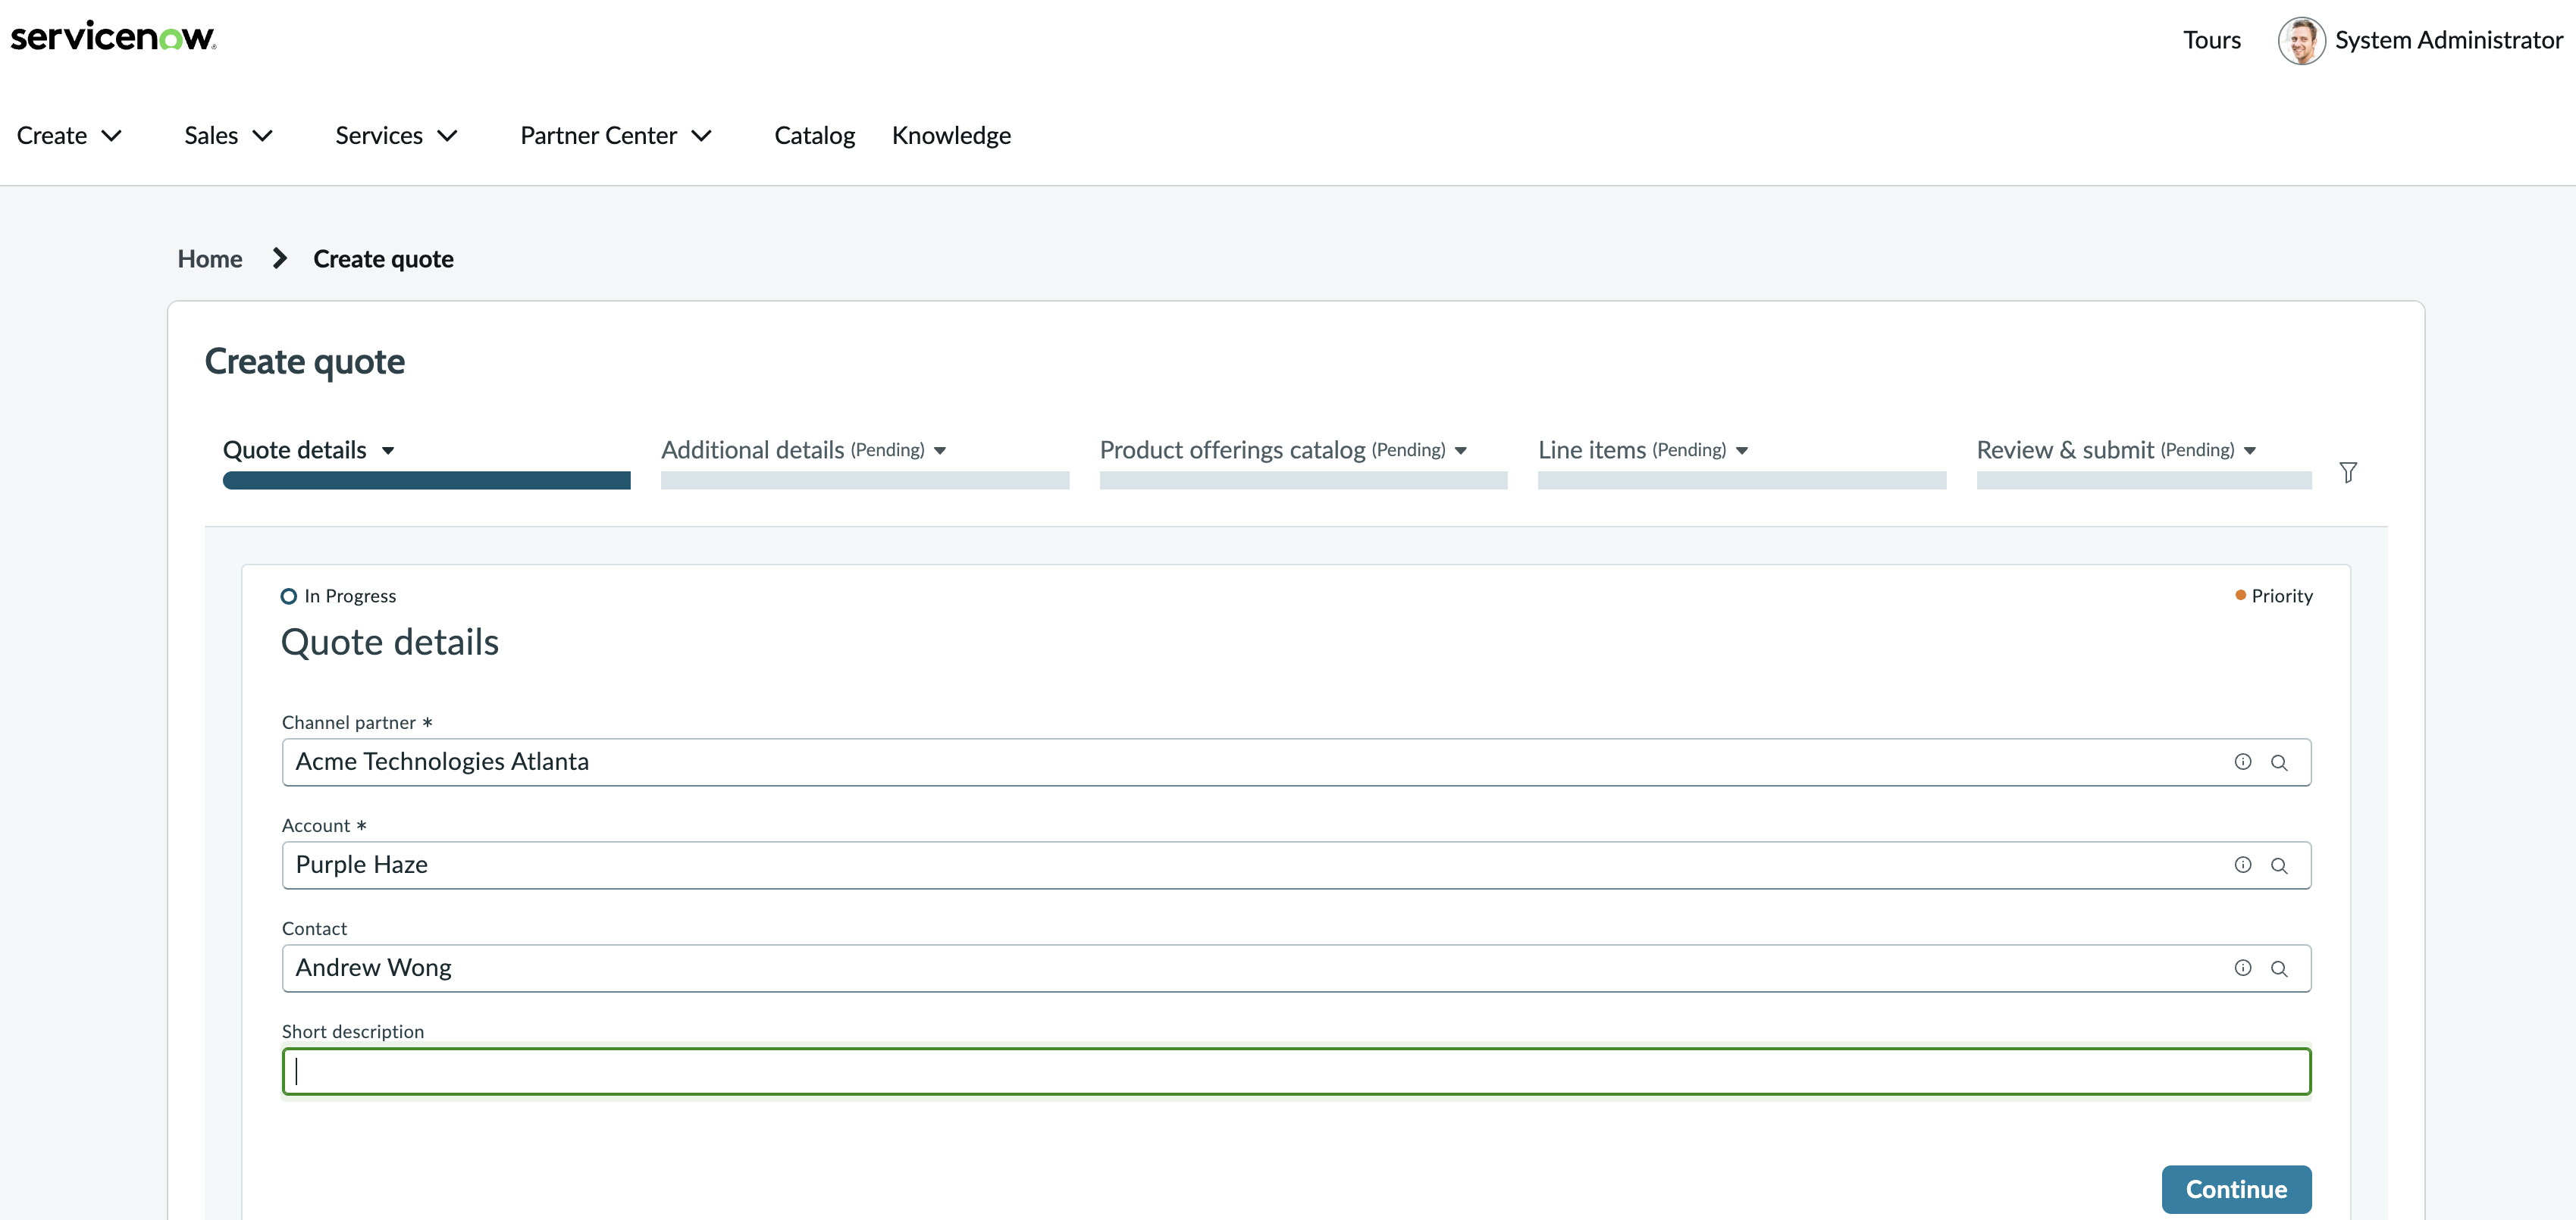Viewport: 2576px width, 1220px height.
Task: Expand the Create menu
Action: [69, 136]
